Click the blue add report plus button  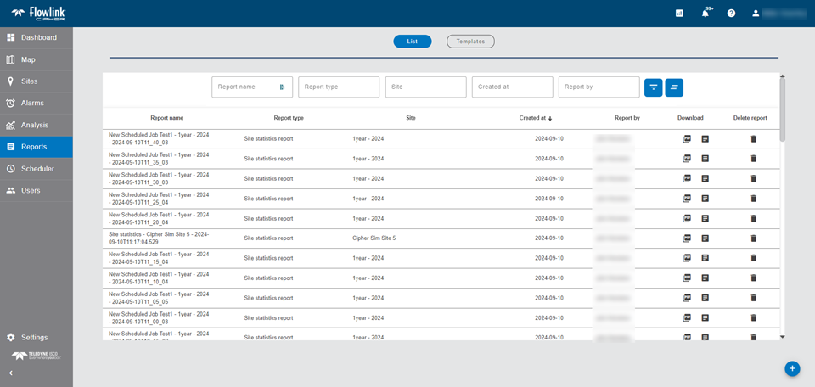coord(792,368)
